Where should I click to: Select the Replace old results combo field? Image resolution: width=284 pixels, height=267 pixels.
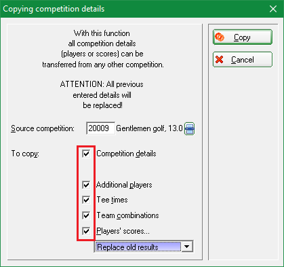(144, 247)
